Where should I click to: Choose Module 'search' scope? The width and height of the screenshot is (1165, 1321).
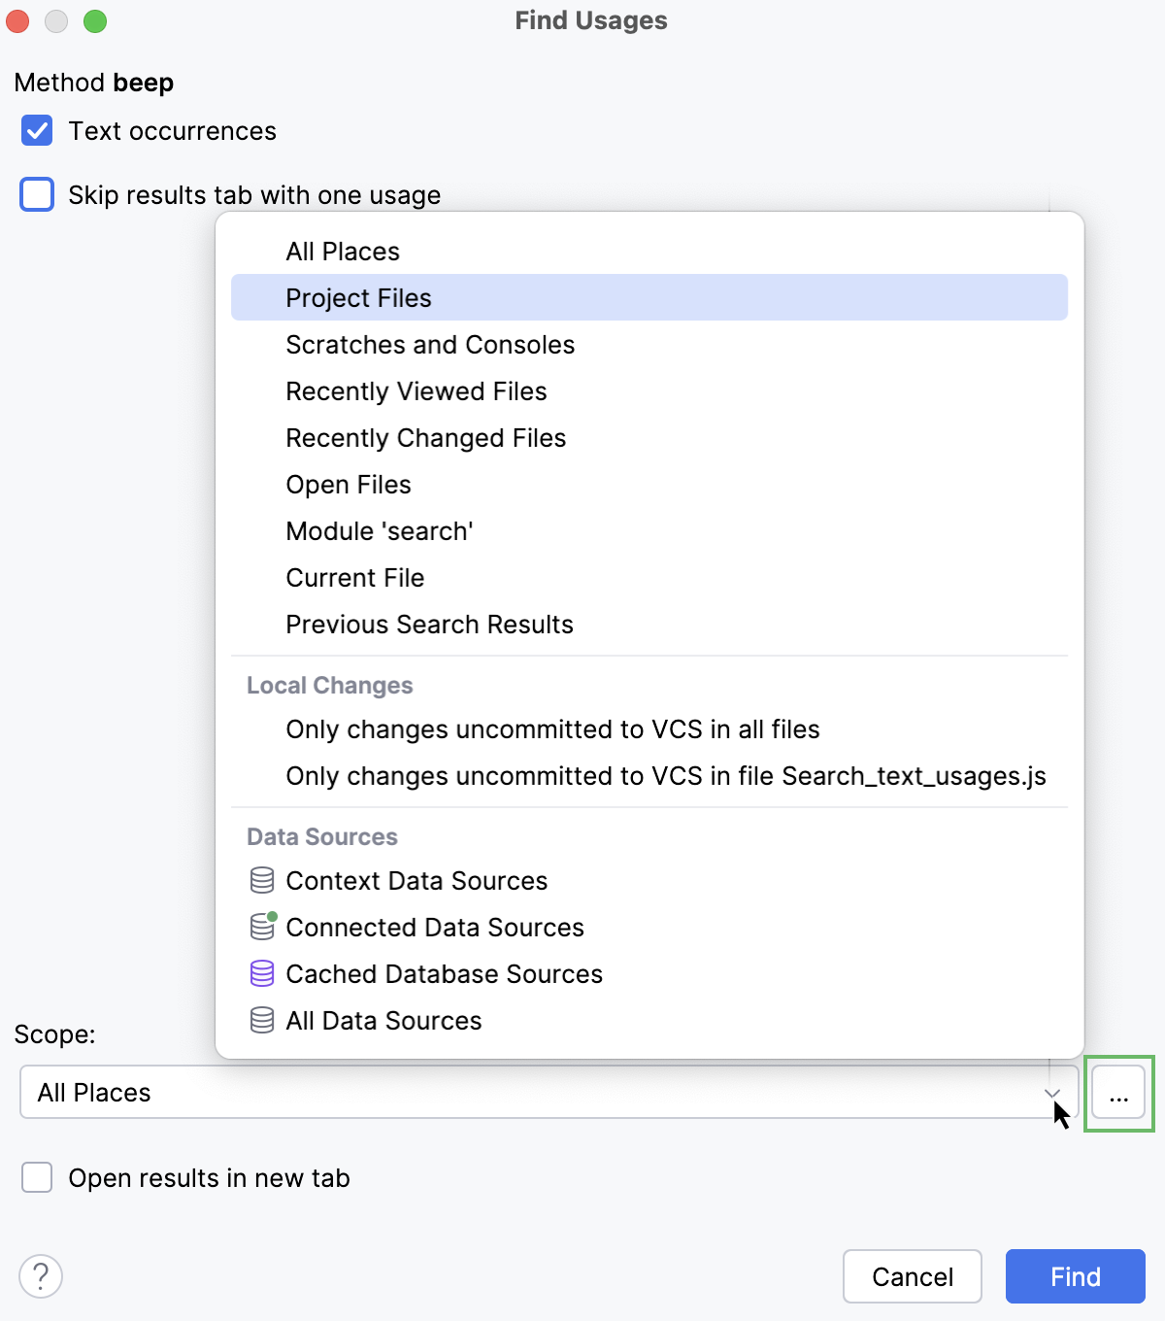click(x=379, y=530)
